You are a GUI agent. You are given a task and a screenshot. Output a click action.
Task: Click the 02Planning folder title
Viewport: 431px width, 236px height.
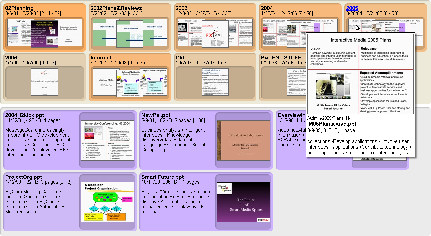20,8
